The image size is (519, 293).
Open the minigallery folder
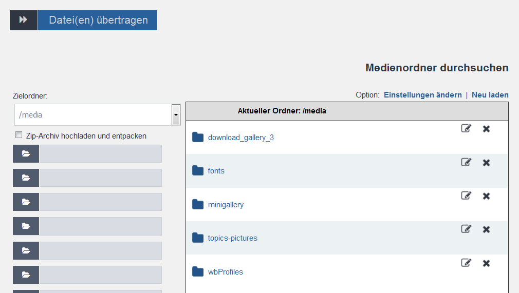click(226, 205)
